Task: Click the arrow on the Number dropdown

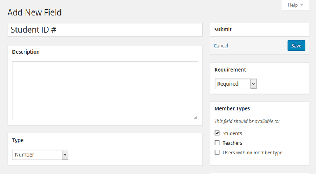Action: [x=65, y=154]
